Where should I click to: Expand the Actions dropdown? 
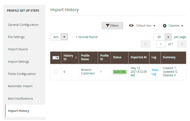59,37
